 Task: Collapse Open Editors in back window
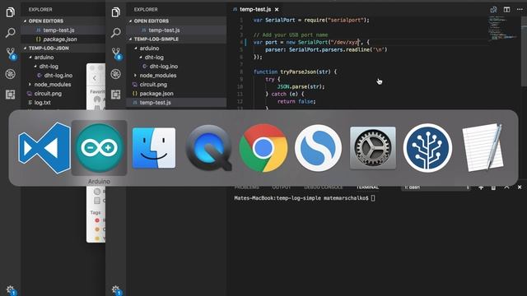(x=25, y=21)
